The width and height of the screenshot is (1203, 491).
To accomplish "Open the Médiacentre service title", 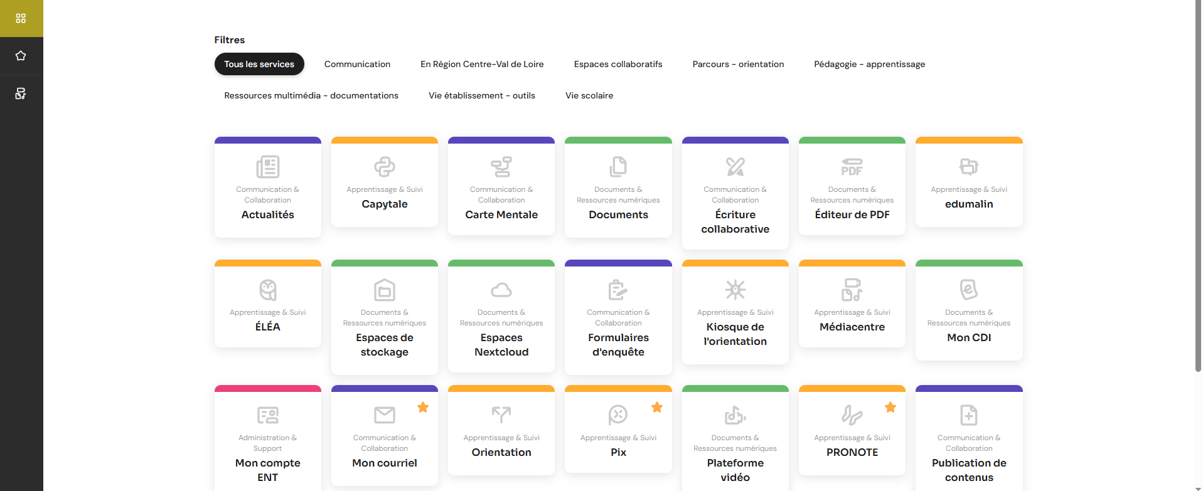I will pyautogui.click(x=852, y=327).
